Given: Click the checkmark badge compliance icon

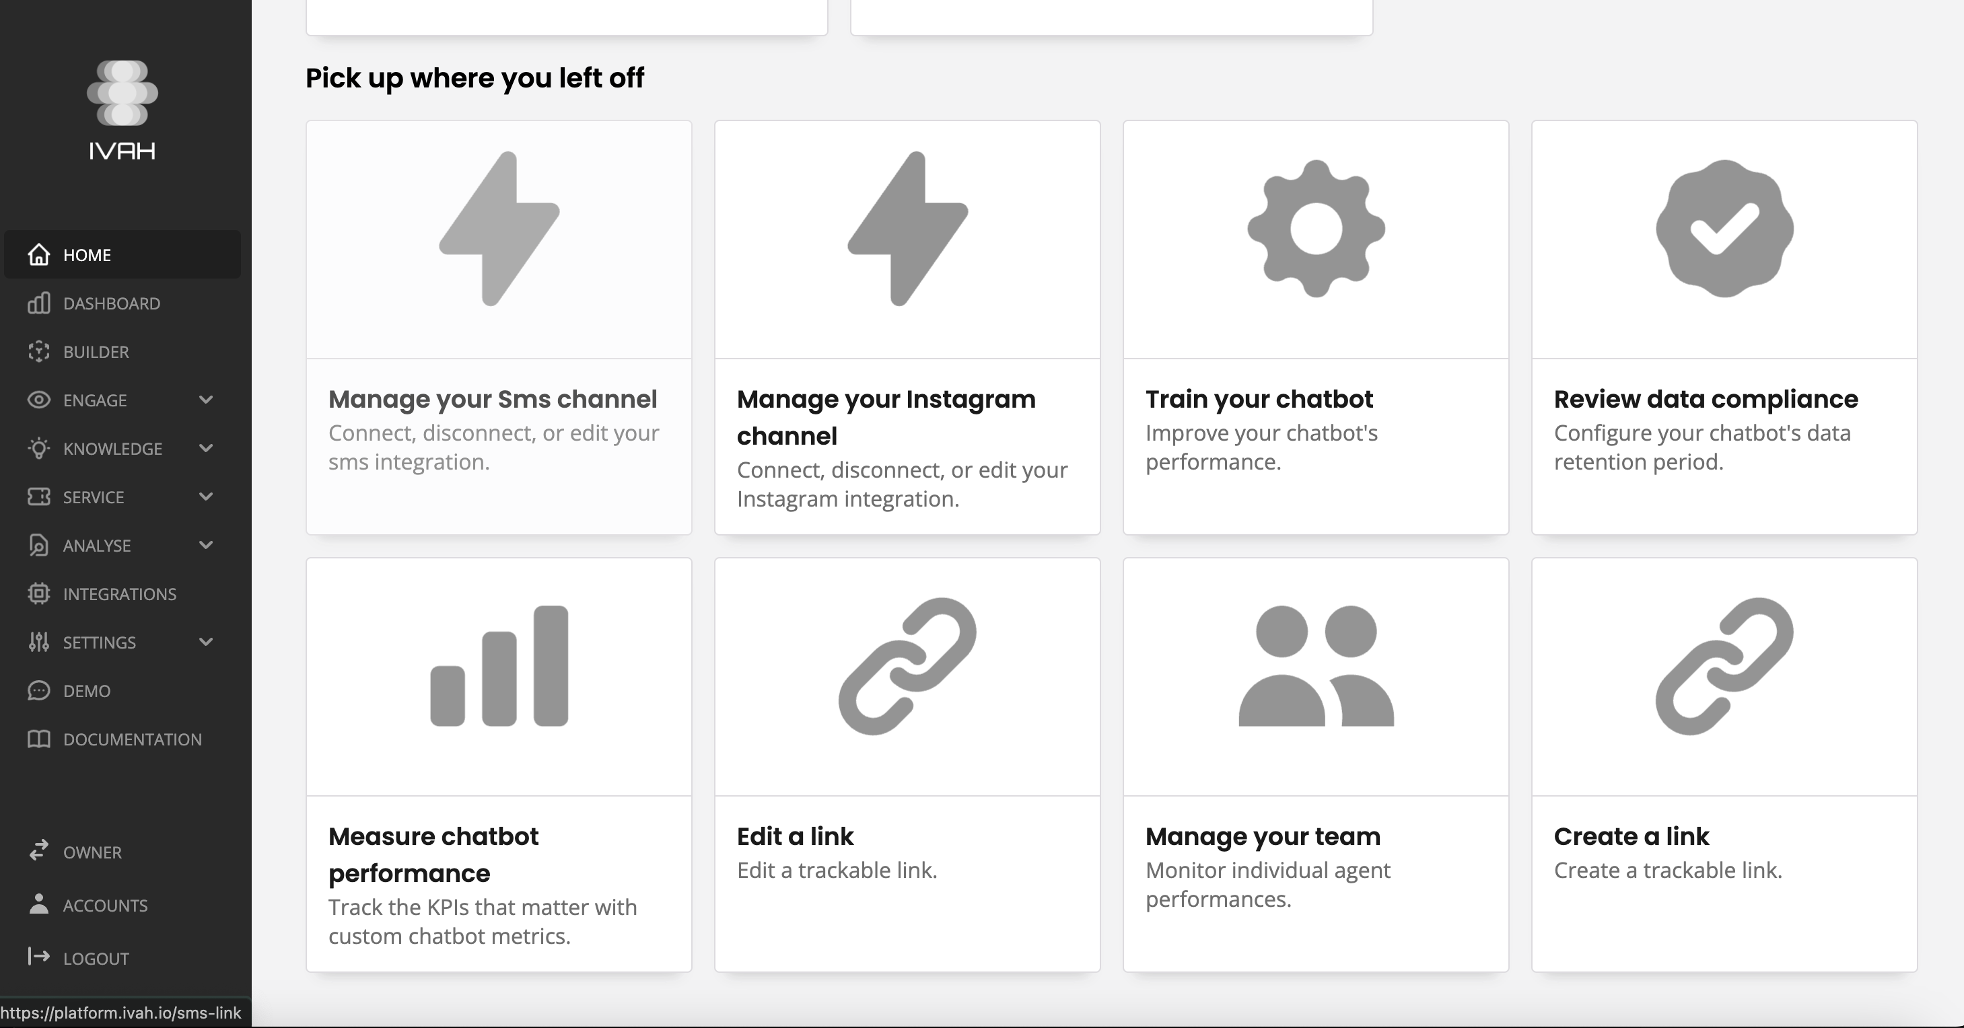Looking at the screenshot, I should 1724,229.
